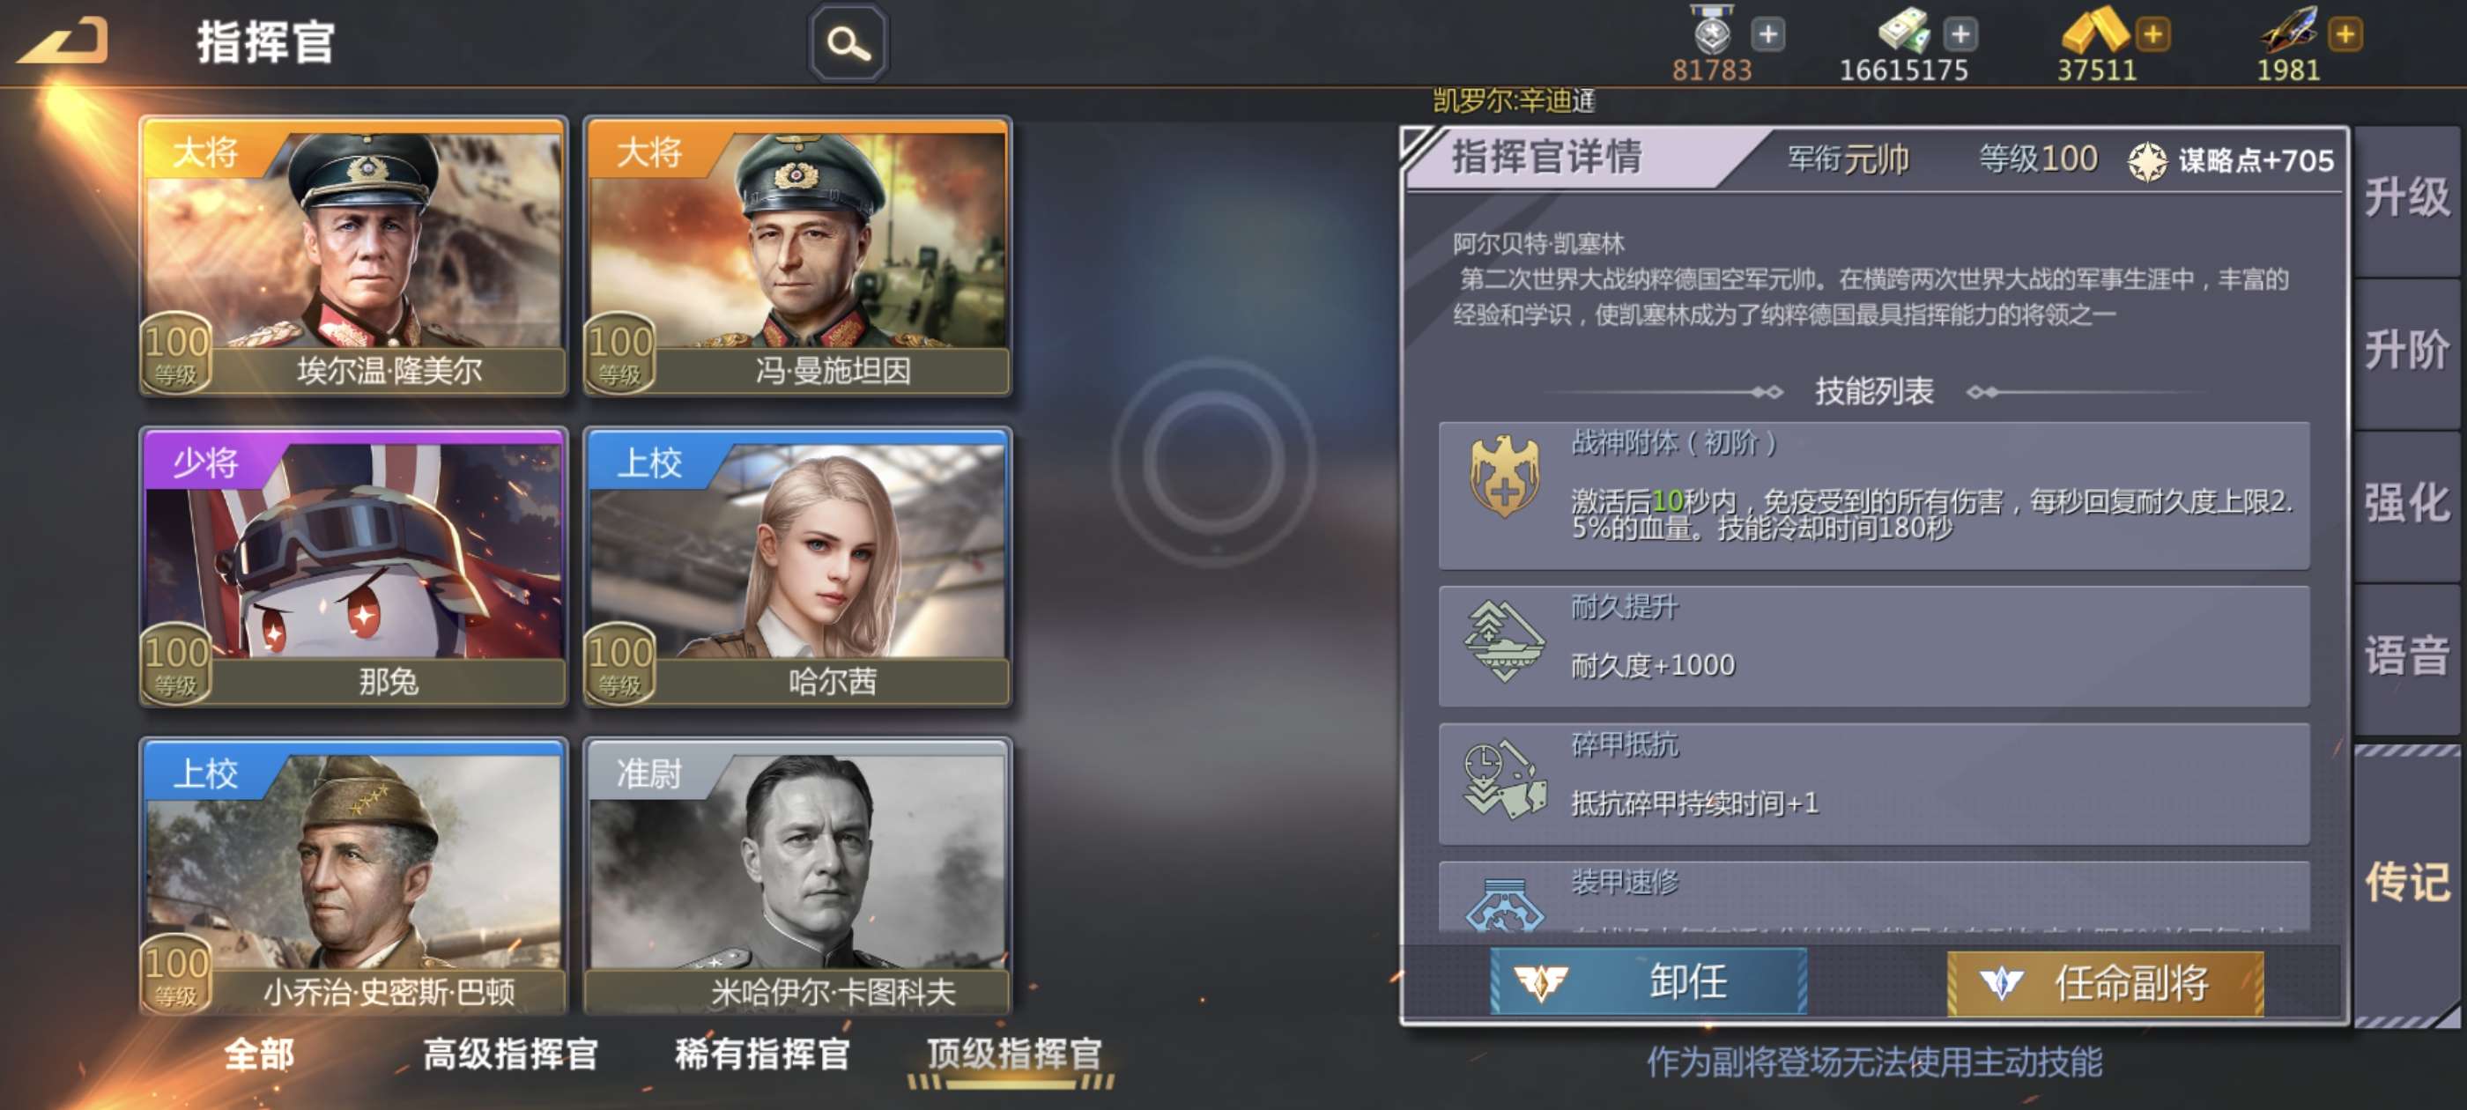2467x1110 pixels.
Task: Select commander 米哈伊尔·卡图科夫 card
Action: coord(796,877)
